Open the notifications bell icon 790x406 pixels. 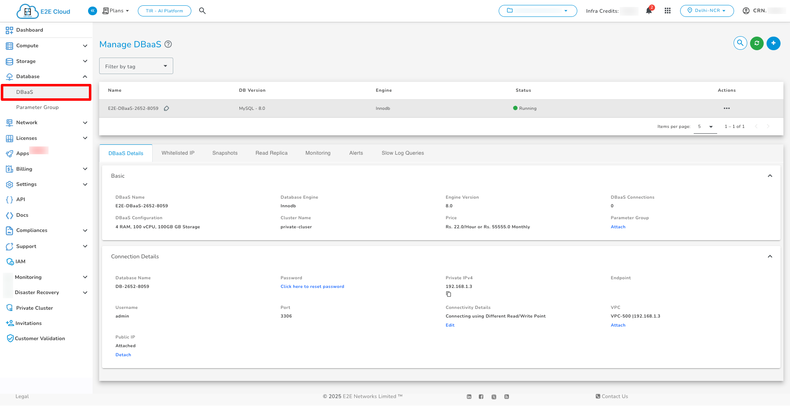[649, 11]
